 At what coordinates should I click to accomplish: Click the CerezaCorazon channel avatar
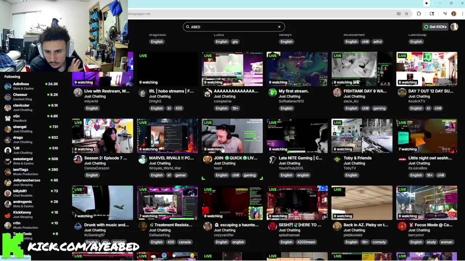point(78,160)
